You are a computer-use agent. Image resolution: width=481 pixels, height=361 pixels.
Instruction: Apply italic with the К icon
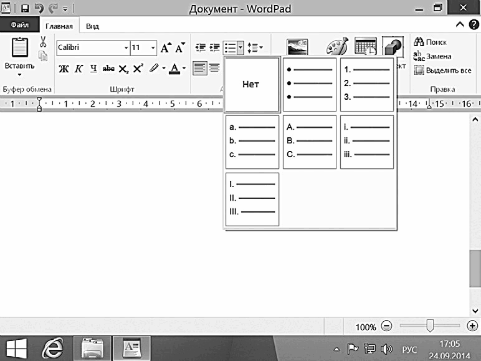pyautogui.click(x=79, y=69)
